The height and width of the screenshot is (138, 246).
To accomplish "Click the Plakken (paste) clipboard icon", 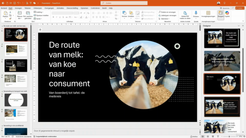I will pyautogui.click(x=5, y=13).
